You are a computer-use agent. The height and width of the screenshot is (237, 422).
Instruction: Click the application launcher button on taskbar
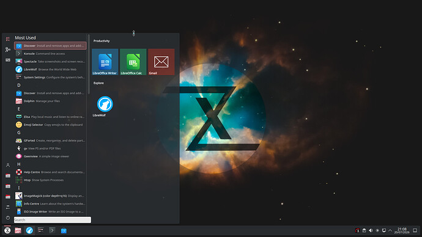7,230
